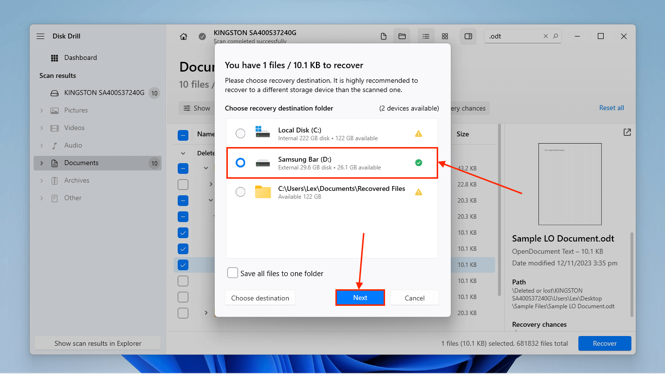Screen dimensions: 665x374
Task: Check the empty box on 22.8 KB row
Action: [183, 185]
